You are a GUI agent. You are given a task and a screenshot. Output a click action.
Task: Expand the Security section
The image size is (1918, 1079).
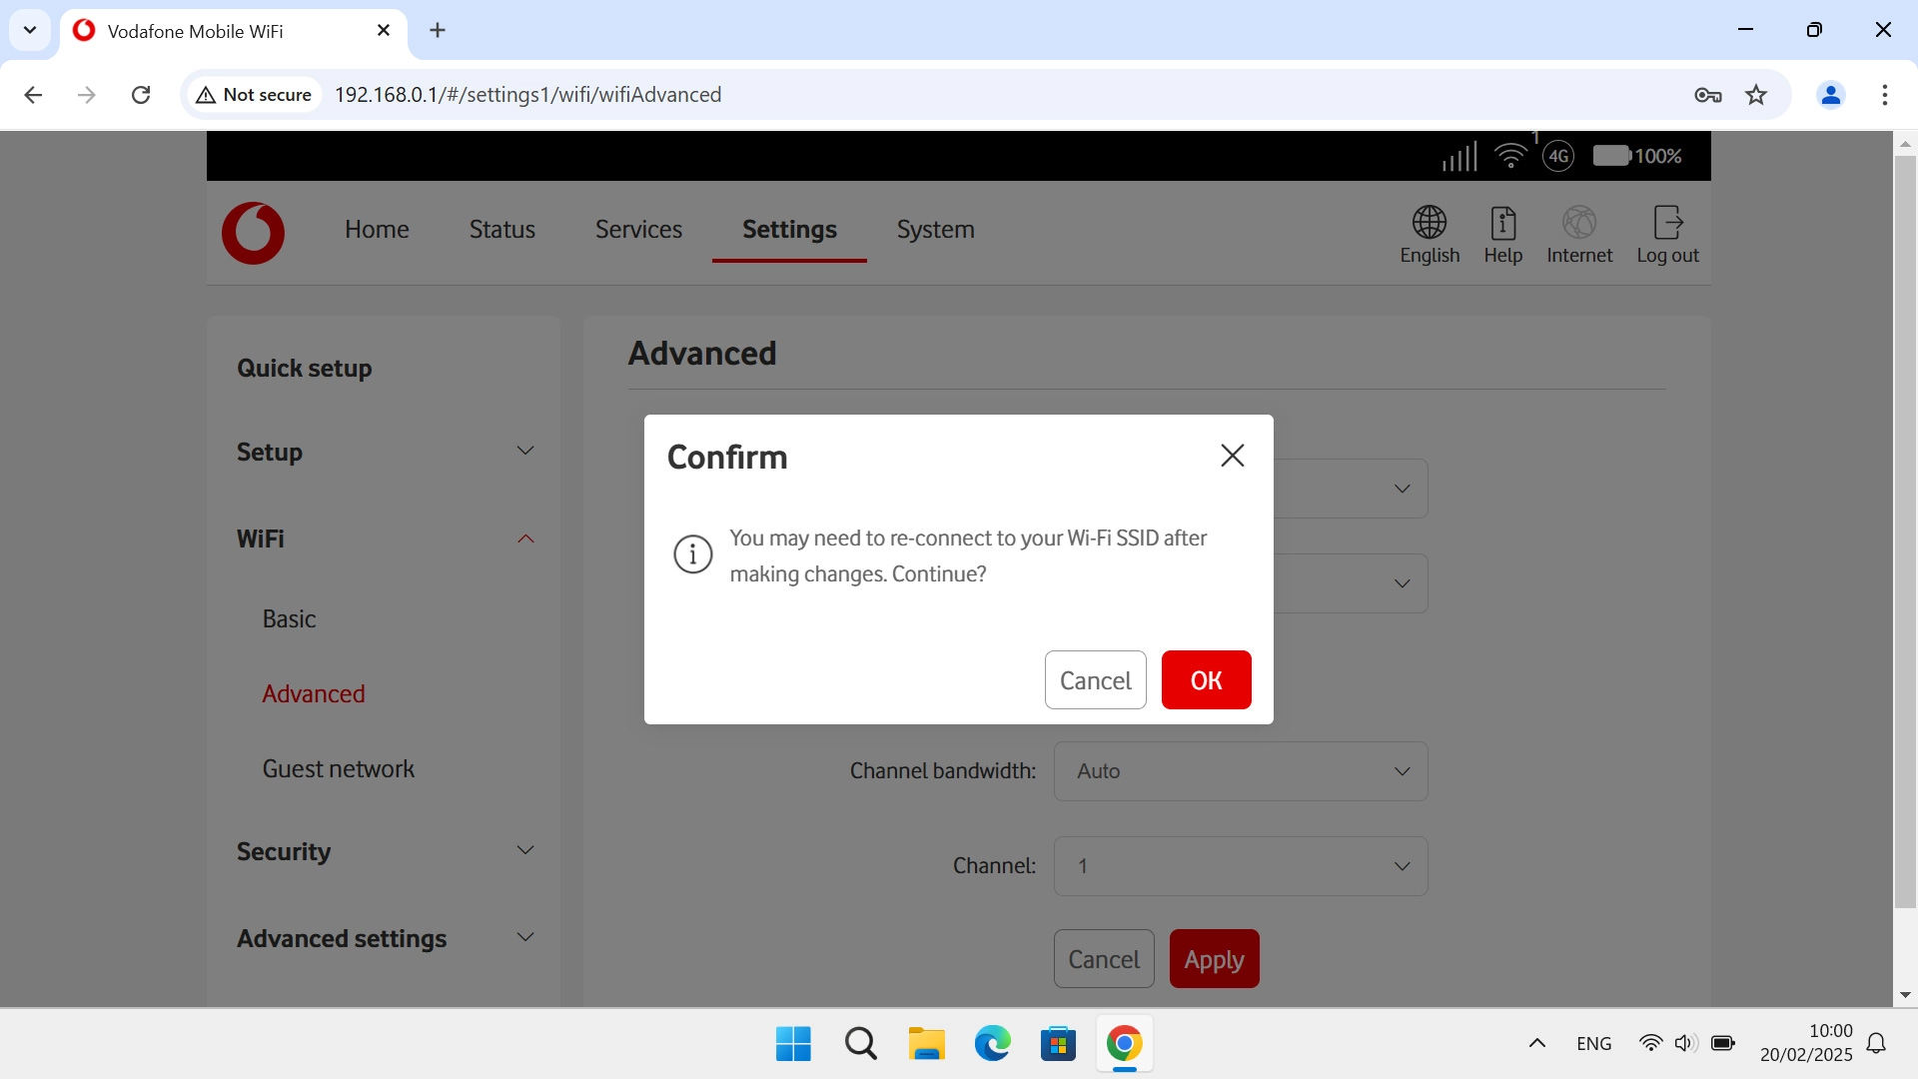pyautogui.click(x=525, y=850)
